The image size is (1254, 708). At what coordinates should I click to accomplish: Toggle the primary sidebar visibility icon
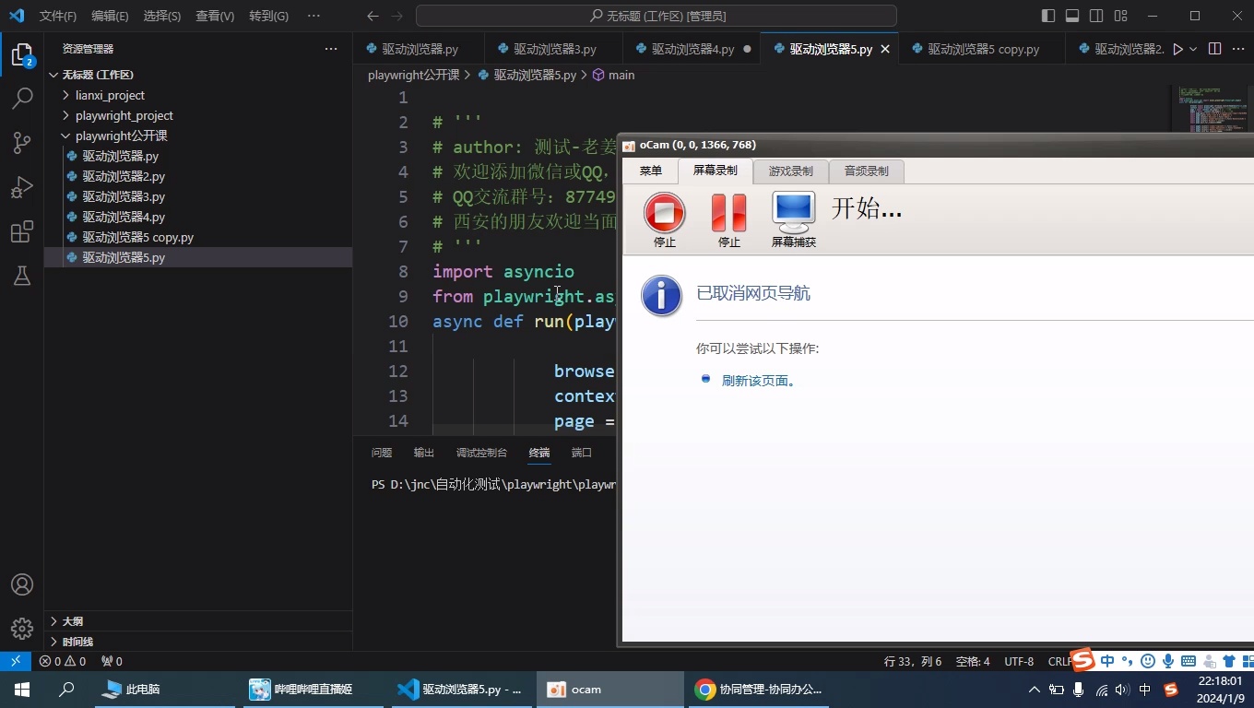(1047, 16)
